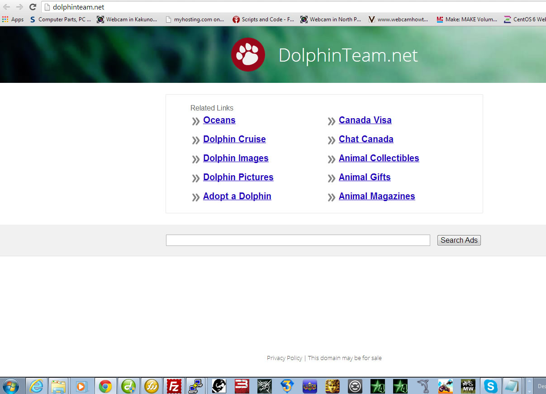The height and width of the screenshot is (394, 546).
Task: Open Windows Explorer folder in taskbar
Action: (x=58, y=386)
